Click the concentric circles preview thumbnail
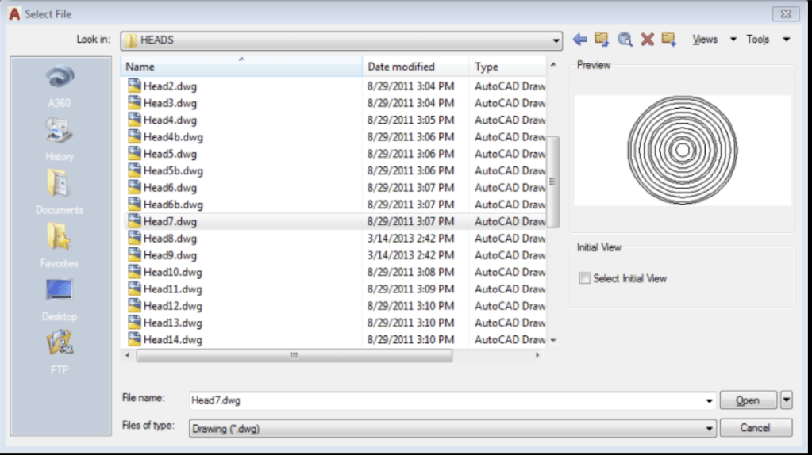The width and height of the screenshot is (812, 455). coord(683,150)
